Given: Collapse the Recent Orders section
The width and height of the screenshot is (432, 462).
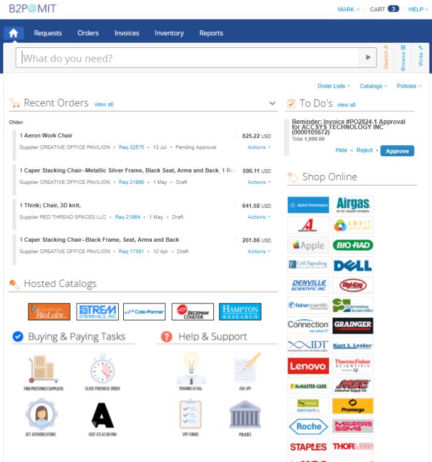Looking at the screenshot, I should [x=272, y=103].
